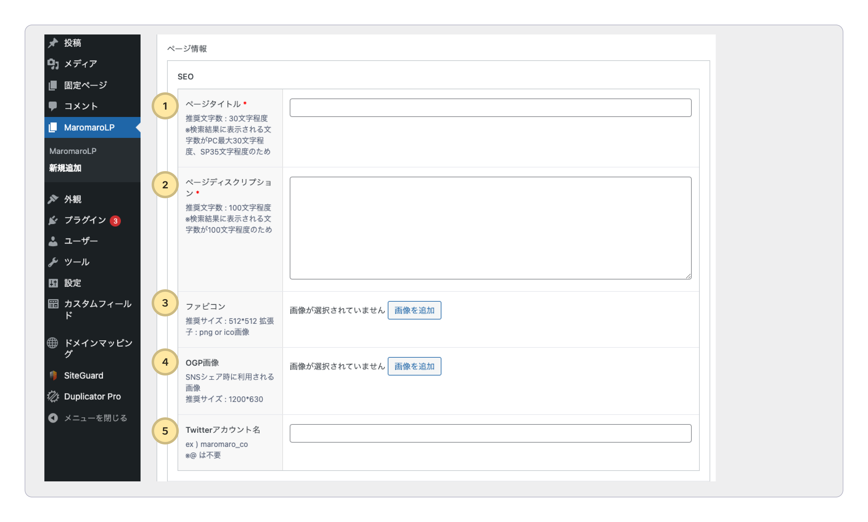868x522 pixels.
Task: Click the globe icon for ドメインマッピング
Action: pos(52,343)
